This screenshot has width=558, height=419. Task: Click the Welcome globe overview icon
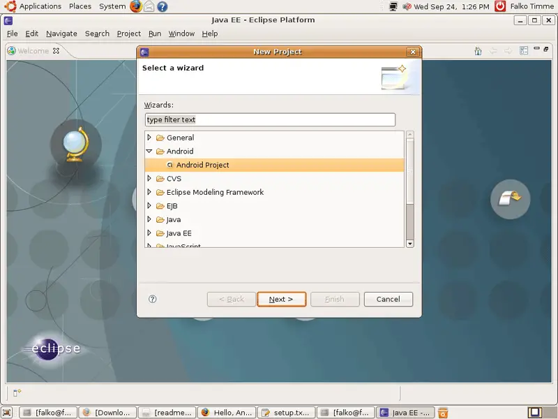click(76, 145)
